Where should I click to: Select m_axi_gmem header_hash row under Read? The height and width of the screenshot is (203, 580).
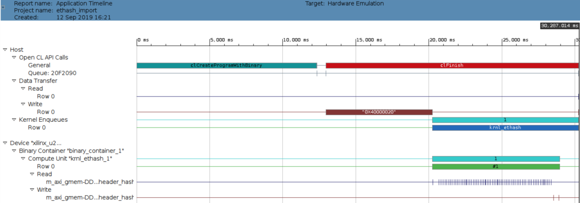point(90,182)
